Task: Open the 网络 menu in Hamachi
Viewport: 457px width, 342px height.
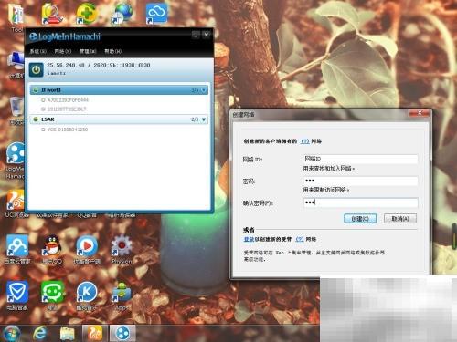Action: [63, 51]
